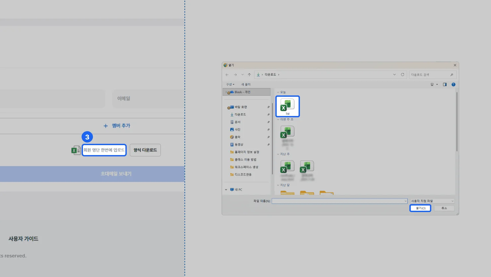The image size is (491, 277).
Task: Click the pin icon next to 문서
Action: pyautogui.click(x=268, y=122)
